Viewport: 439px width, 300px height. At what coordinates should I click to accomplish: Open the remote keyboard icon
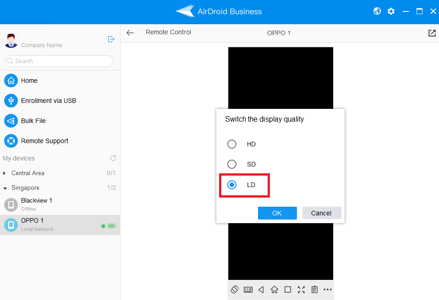[x=248, y=289]
